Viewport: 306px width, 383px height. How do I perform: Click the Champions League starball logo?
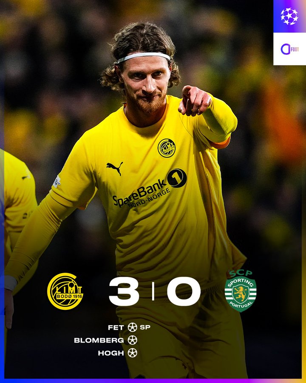pyautogui.click(x=289, y=16)
